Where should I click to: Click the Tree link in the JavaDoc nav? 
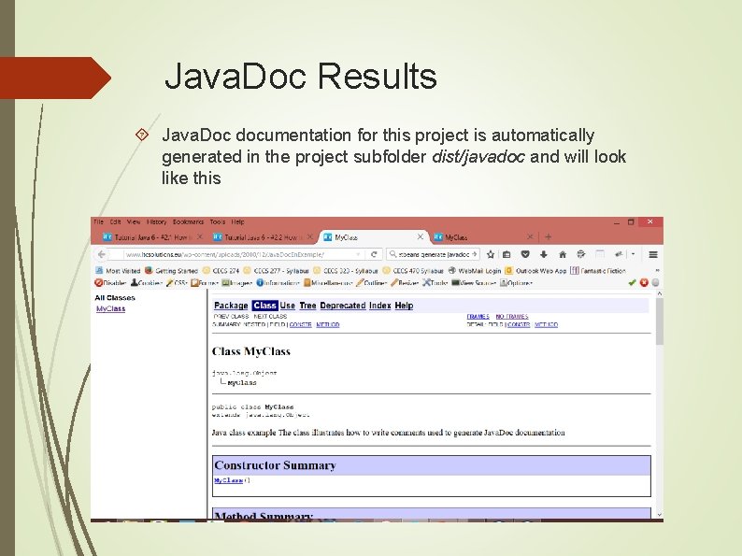(307, 306)
